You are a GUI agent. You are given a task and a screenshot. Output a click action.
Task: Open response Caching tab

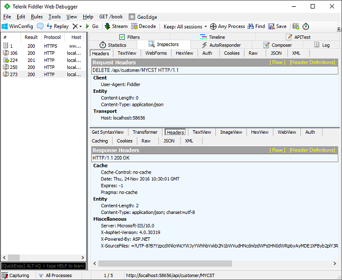(100, 141)
